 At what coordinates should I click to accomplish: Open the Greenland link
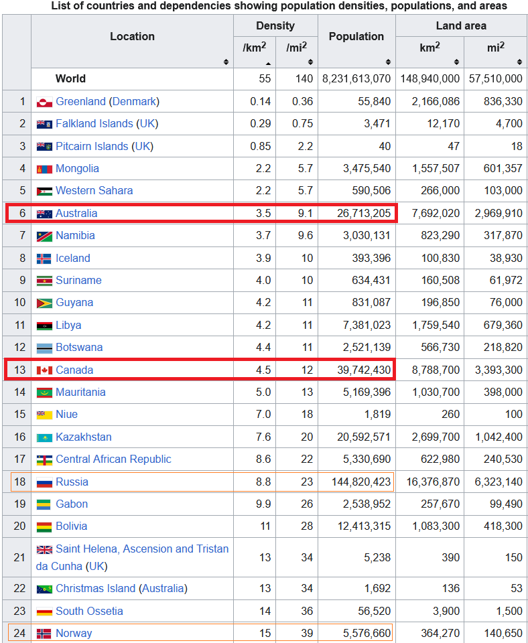click(80, 101)
